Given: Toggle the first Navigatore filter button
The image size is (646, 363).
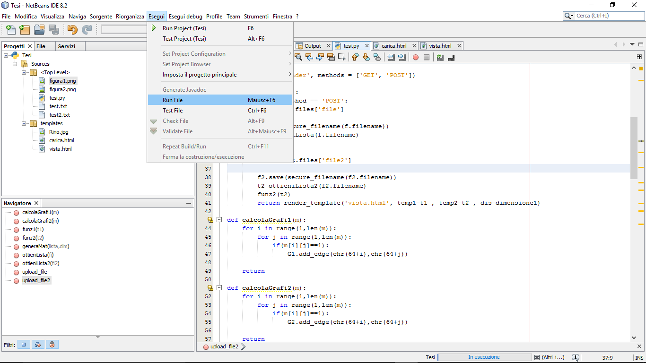Looking at the screenshot, I should point(24,345).
